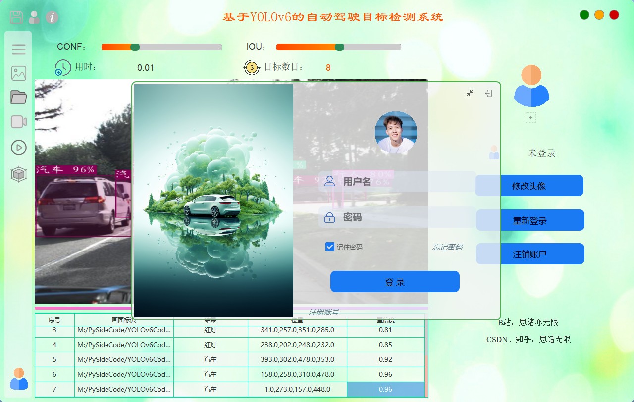Image resolution: width=634 pixels, height=402 pixels.
Task: Open the folder detection icon
Action: click(x=19, y=97)
